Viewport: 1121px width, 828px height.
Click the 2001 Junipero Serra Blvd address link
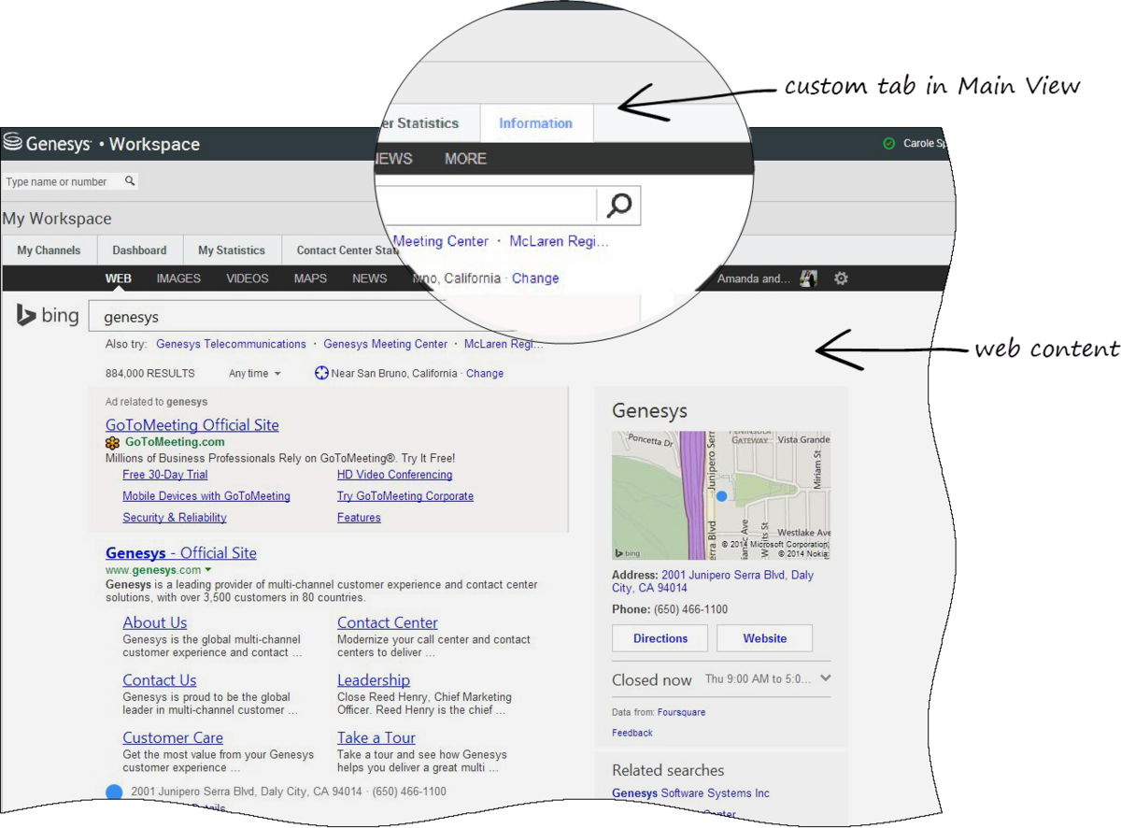pos(713,581)
